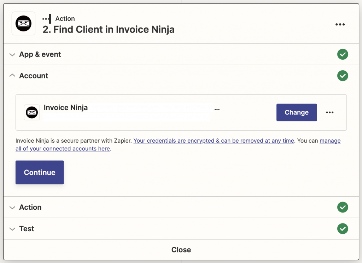Expand the Test section
Viewport: 362px width, 263px height.
pos(12,229)
